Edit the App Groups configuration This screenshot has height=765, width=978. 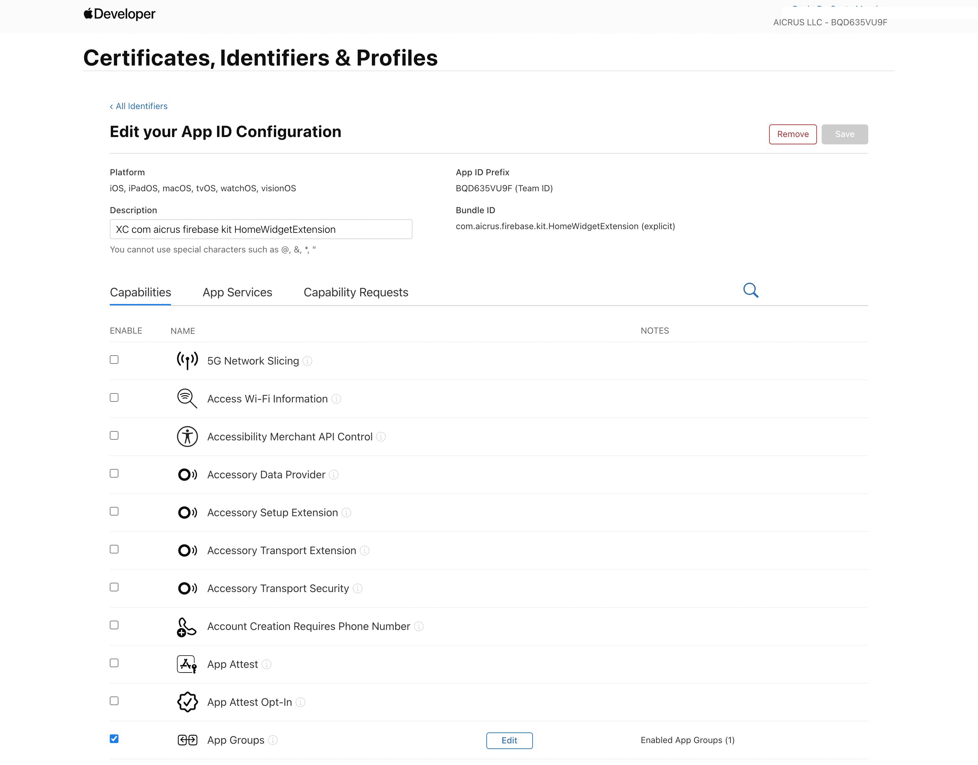click(509, 740)
